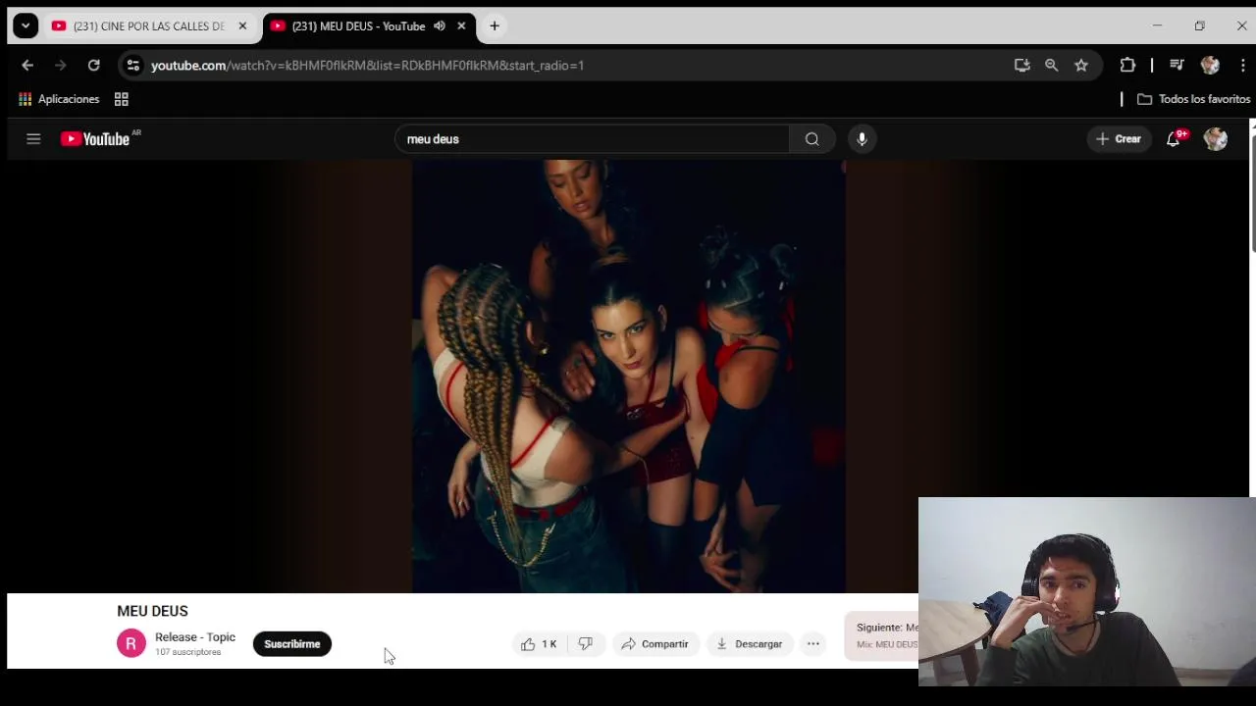Viewport: 1256px width, 706px height.
Task: Open the Chrome three-dot menu
Action: (1242, 65)
